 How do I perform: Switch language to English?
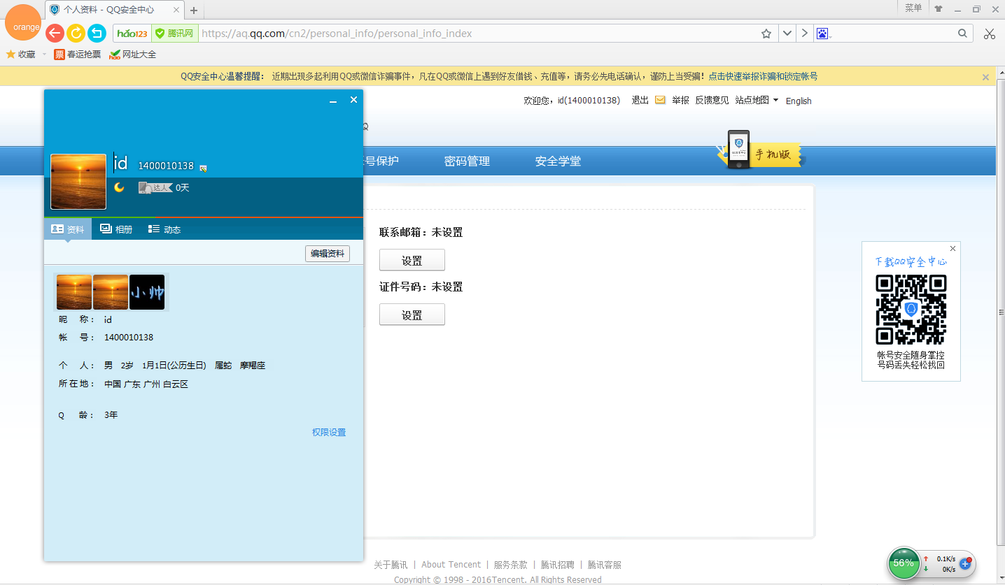tap(799, 101)
